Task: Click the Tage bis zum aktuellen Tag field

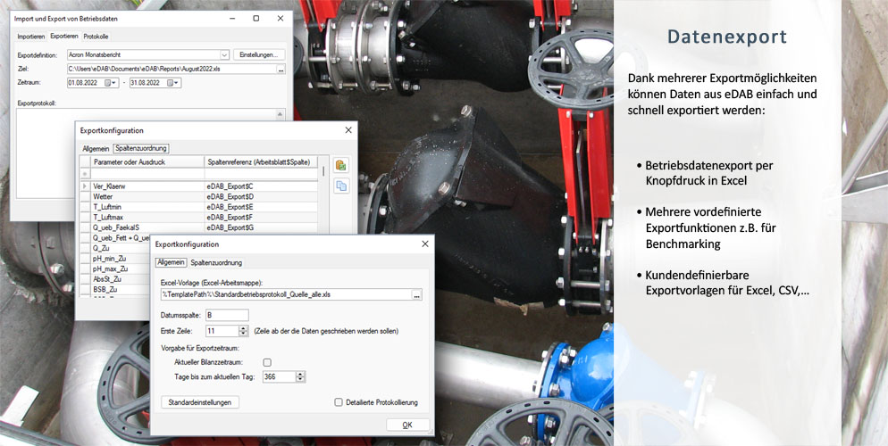Action: coord(280,376)
